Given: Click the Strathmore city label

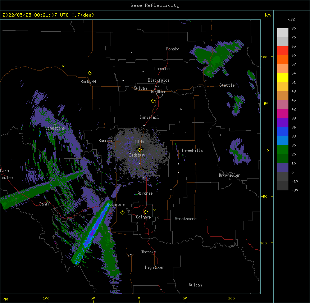Looking at the screenshot, I should coord(186,219).
